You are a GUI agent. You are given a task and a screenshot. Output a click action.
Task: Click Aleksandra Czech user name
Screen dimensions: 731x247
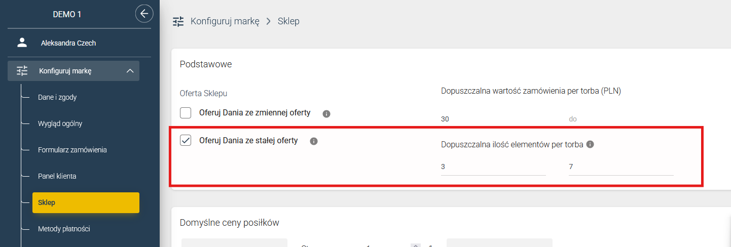coord(68,43)
